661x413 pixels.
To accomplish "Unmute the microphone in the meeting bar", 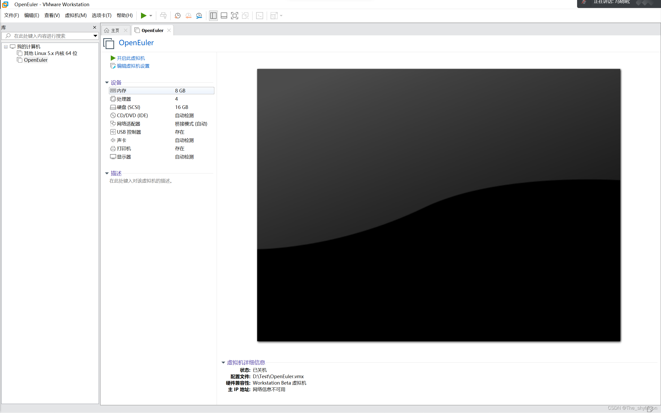I will click(x=584, y=2).
